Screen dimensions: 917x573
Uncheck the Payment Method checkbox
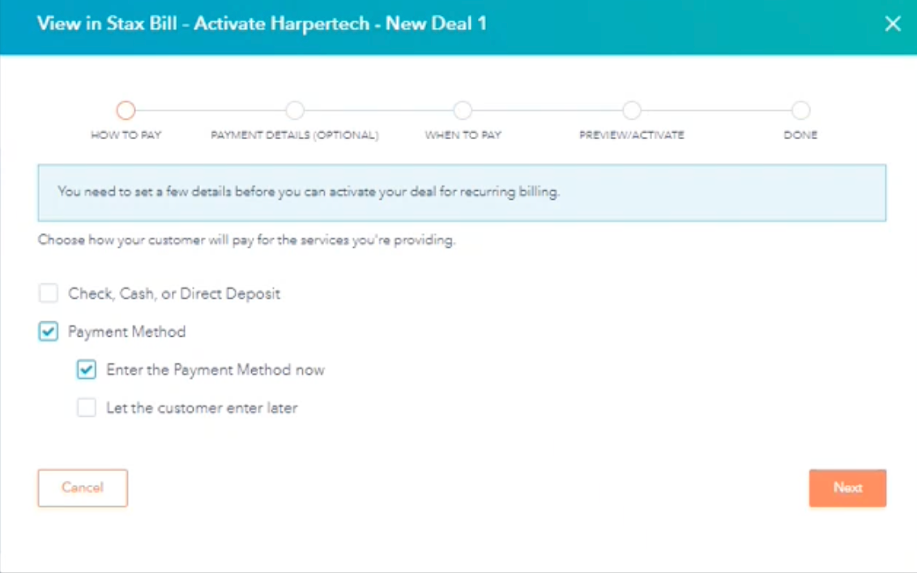pos(49,332)
